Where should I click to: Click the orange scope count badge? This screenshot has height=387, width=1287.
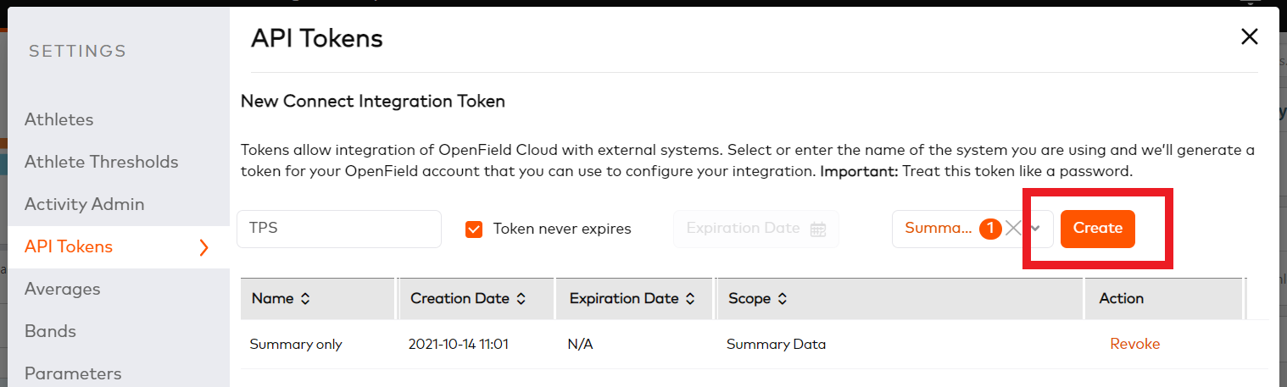(989, 229)
